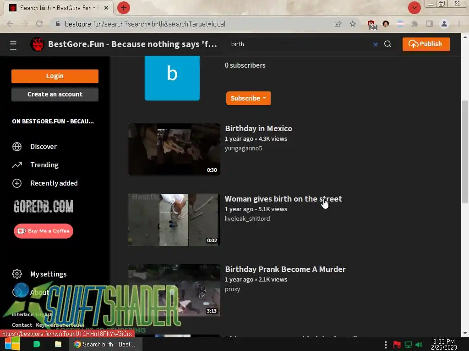469x351 pixels.
Task: Click the Trending arrow icon
Action: click(x=17, y=165)
